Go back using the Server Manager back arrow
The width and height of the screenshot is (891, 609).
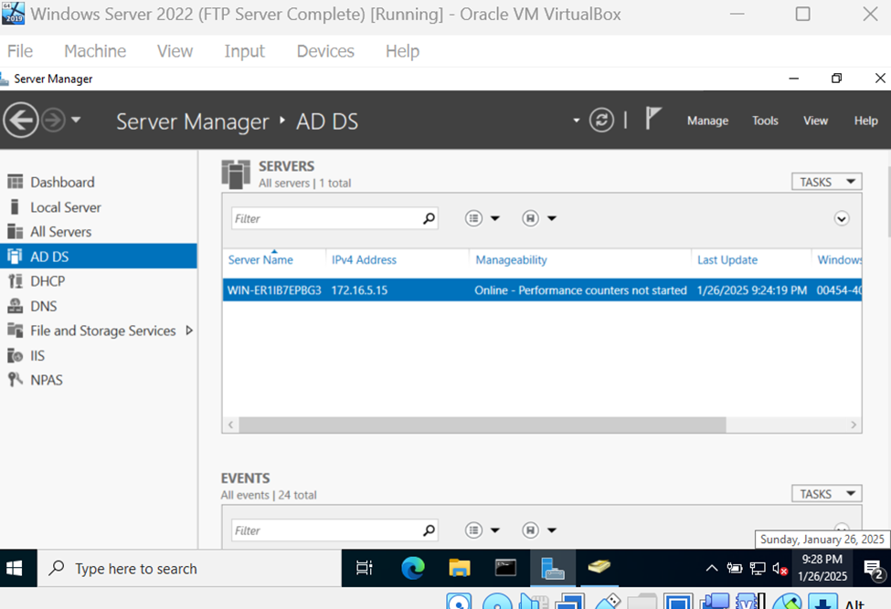pos(21,121)
